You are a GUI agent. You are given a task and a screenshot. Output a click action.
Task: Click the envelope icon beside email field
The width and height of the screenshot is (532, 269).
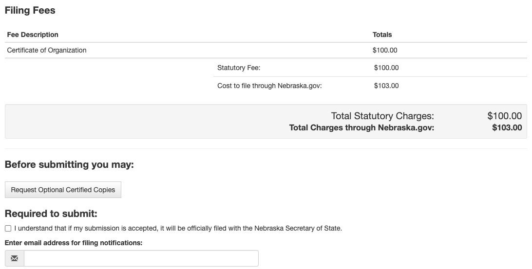(x=14, y=258)
